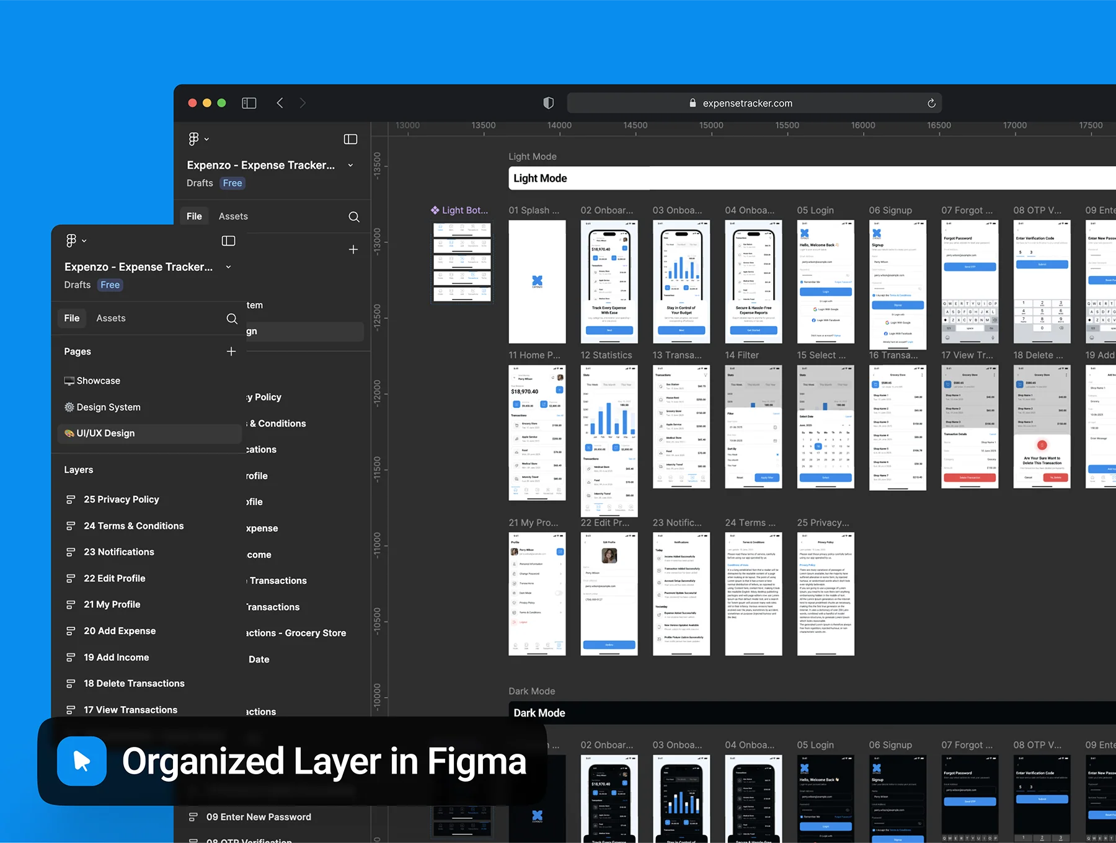The width and height of the screenshot is (1116, 843).
Task: Select the 18 Delete frame on canvas
Action: 1042,426
